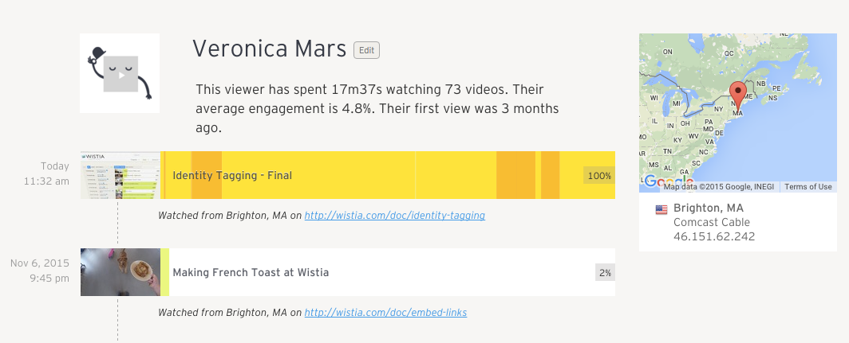
Task: Click the Identity Tagging - Final title
Action: (232, 175)
